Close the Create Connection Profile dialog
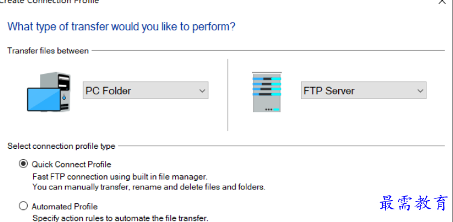Image resolution: width=453 pixels, height=222 pixels. point(442,1)
